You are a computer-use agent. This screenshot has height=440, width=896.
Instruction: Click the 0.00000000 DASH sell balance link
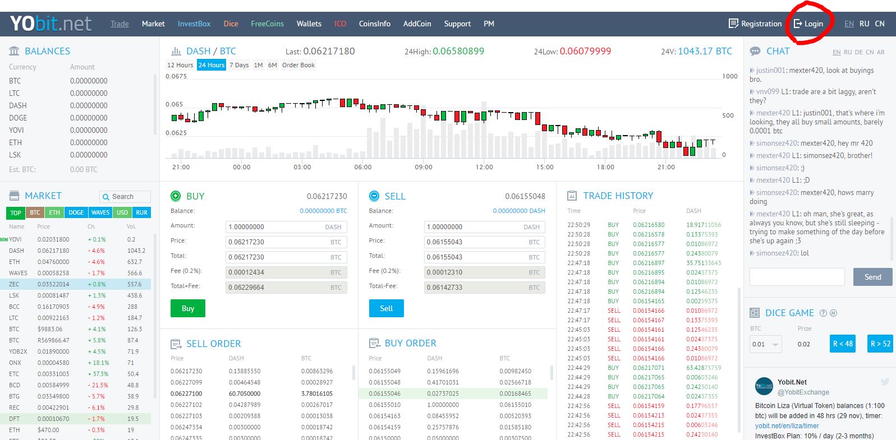tap(519, 211)
